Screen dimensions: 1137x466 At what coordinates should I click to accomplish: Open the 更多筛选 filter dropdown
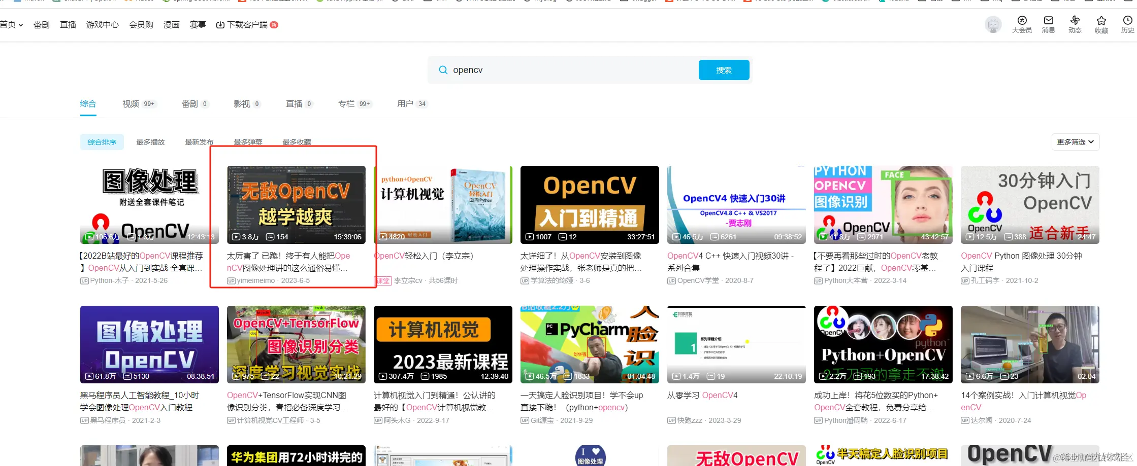pyautogui.click(x=1075, y=142)
